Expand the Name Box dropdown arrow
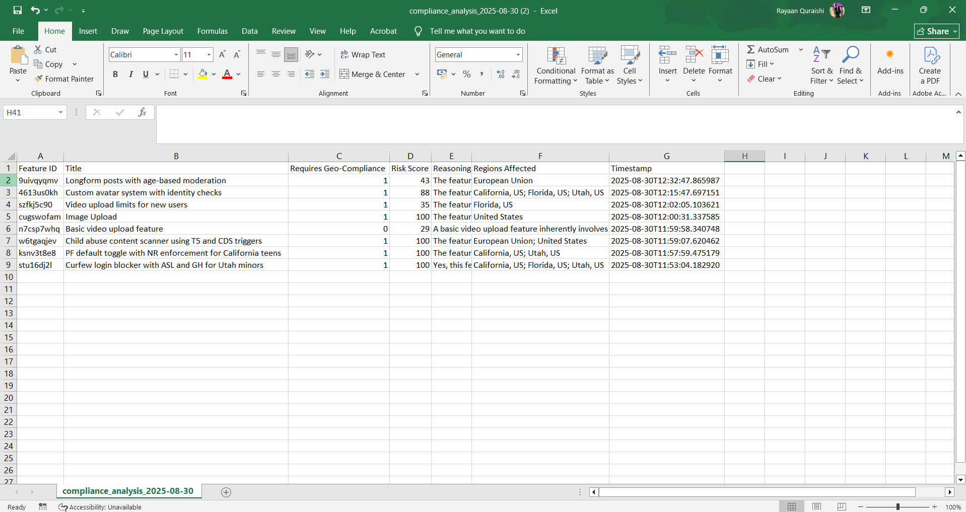 click(x=60, y=112)
